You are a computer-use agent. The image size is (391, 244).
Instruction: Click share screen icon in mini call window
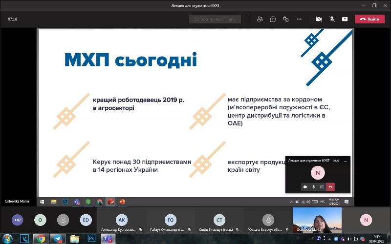[322, 187]
